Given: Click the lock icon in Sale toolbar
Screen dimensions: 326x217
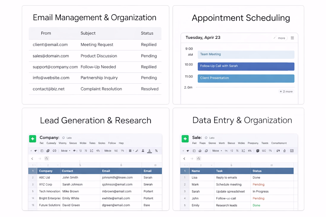Looking at the screenshot, I should click(x=200, y=151).
